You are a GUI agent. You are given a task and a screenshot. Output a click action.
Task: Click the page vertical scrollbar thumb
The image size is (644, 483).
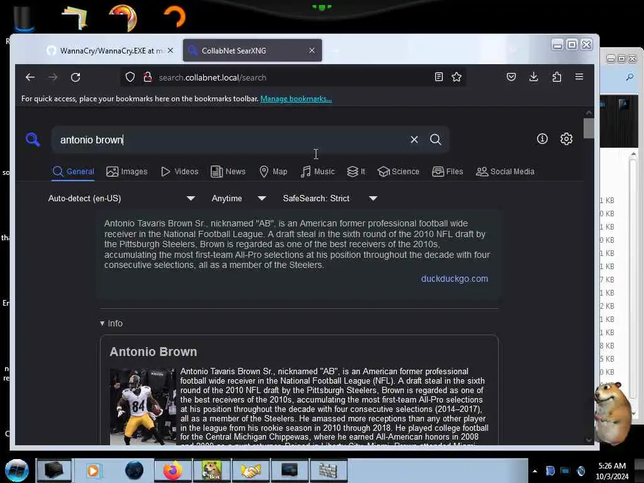click(x=589, y=128)
